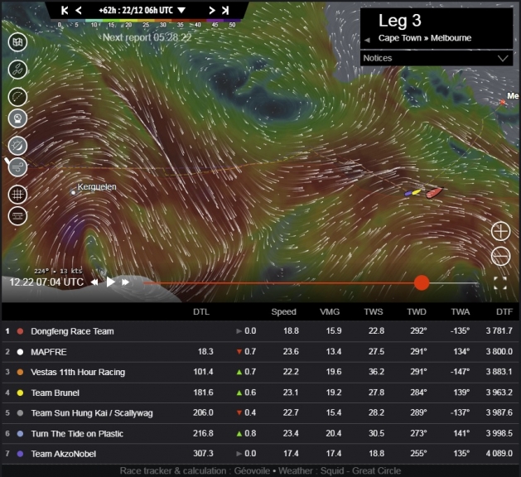
Task: Click Vestas TWS value 36.2
Action: 376,372
